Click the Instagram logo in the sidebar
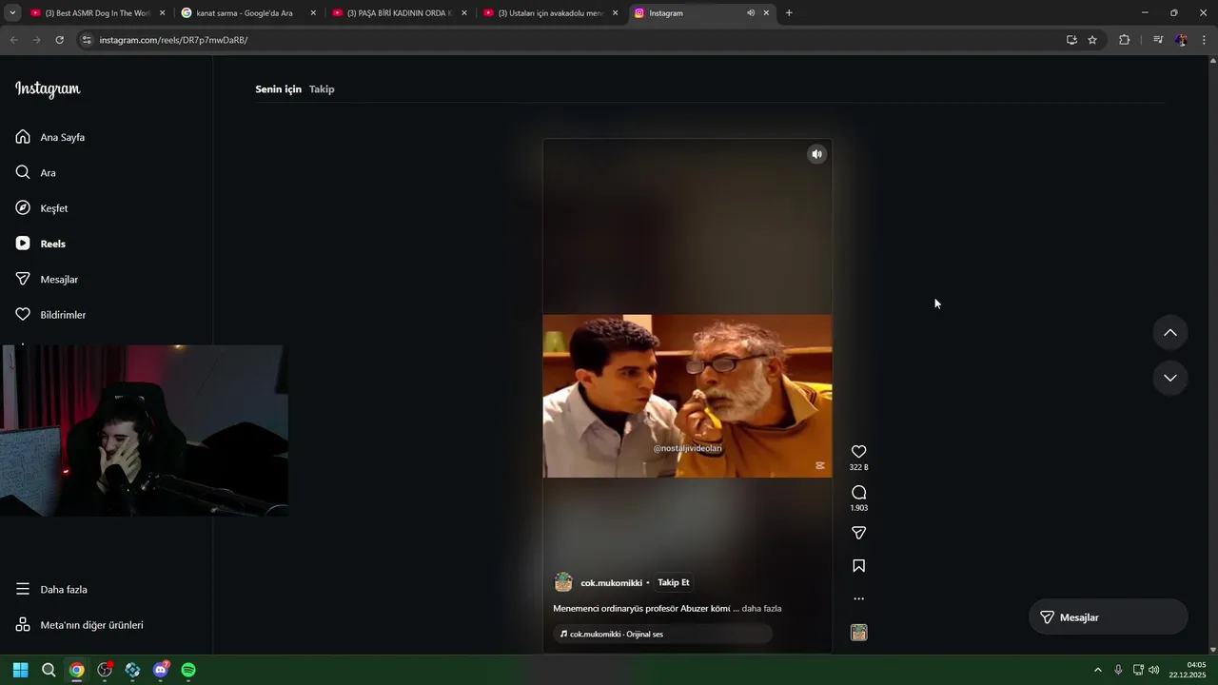This screenshot has height=685, width=1218. 48,89
